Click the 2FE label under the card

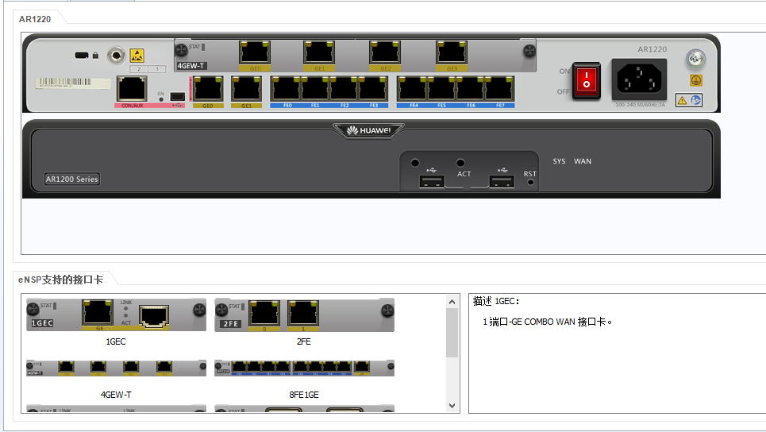click(x=304, y=341)
